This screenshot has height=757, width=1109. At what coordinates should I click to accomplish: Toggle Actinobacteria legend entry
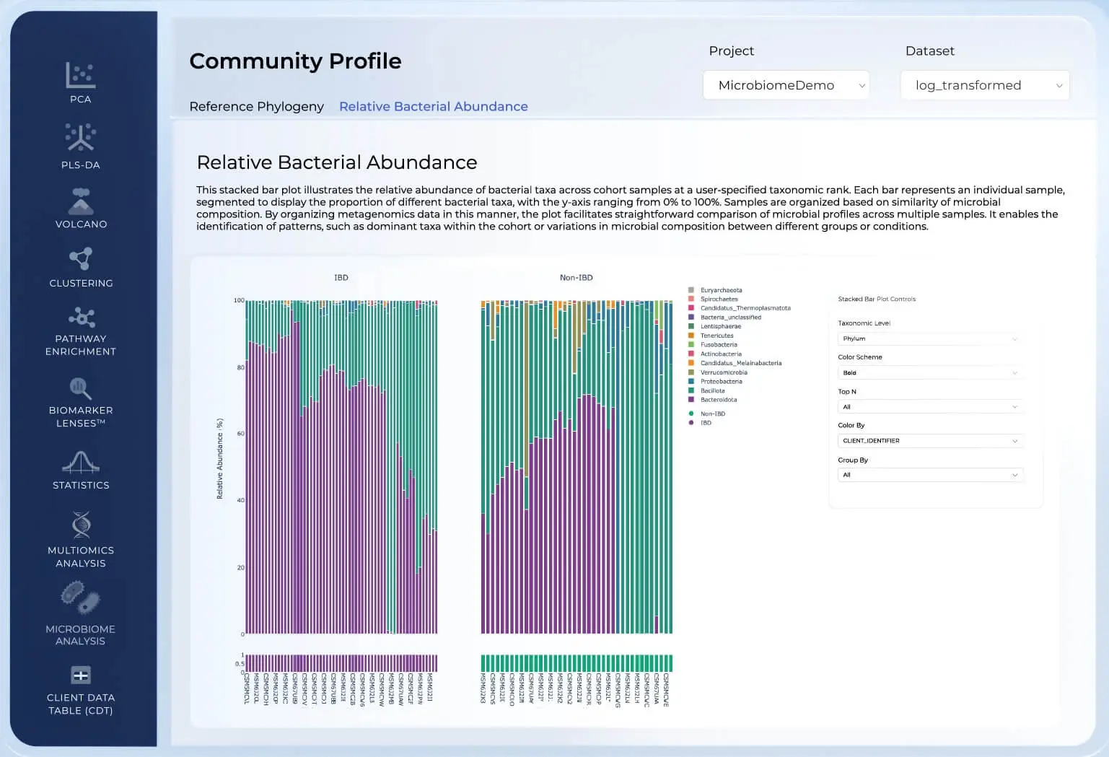coord(721,354)
